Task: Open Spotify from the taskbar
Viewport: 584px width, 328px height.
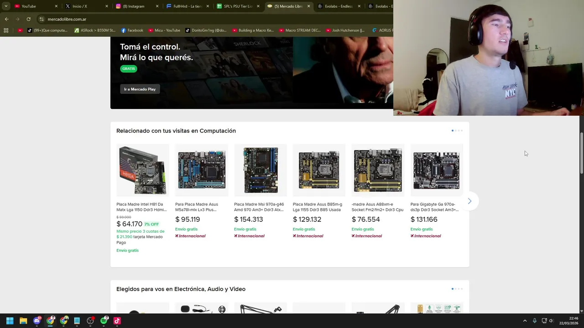Action: (104, 321)
